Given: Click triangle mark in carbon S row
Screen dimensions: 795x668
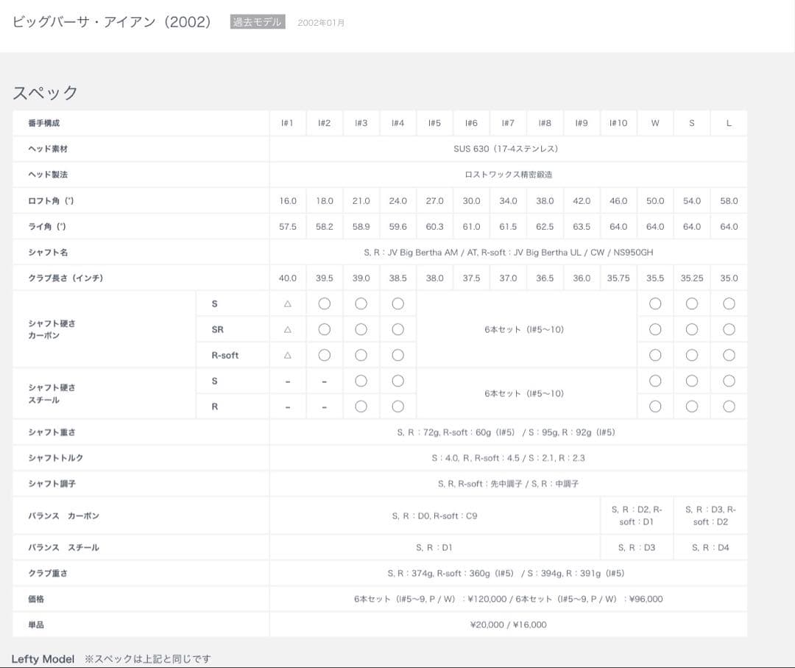Looking at the screenshot, I should pyautogui.click(x=288, y=304).
